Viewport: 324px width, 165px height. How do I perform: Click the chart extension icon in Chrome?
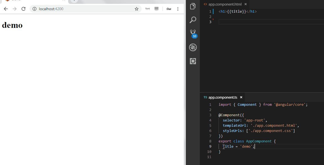(x=156, y=9)
